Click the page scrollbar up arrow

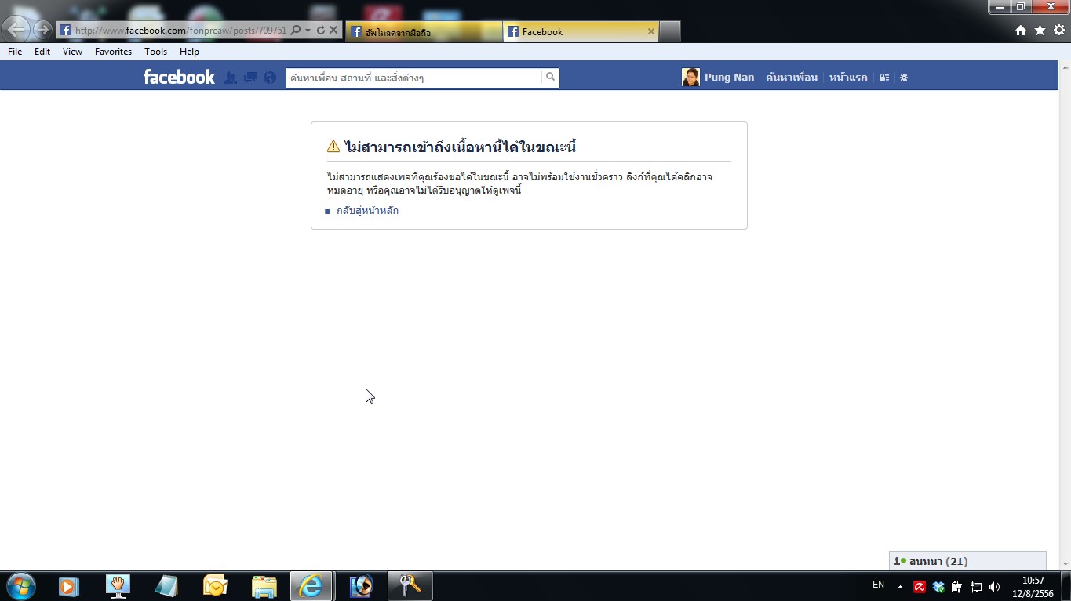(1065, 67)
